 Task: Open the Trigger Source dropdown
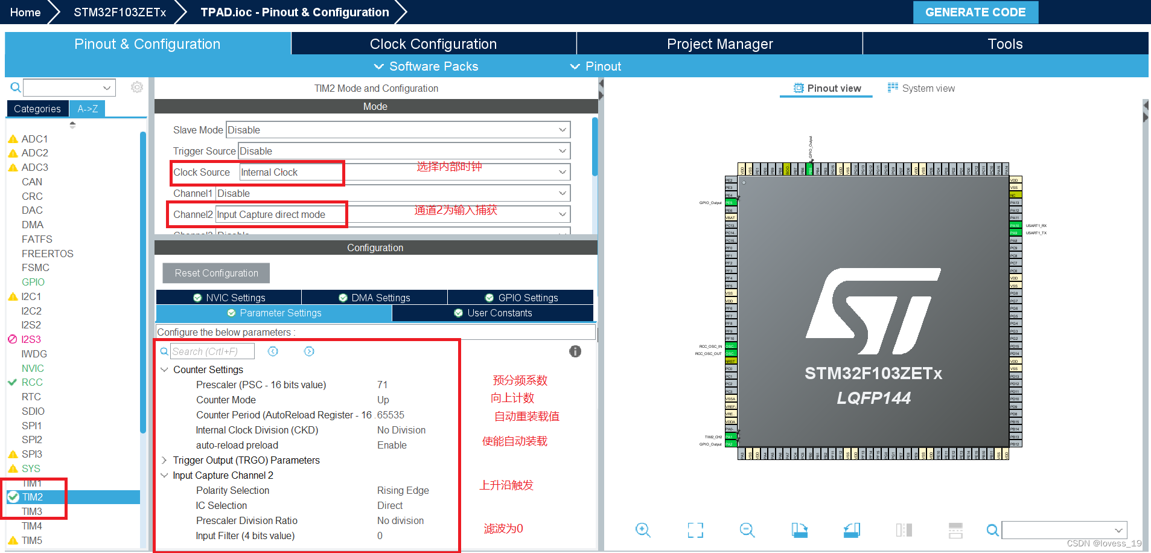pos(404,151)
